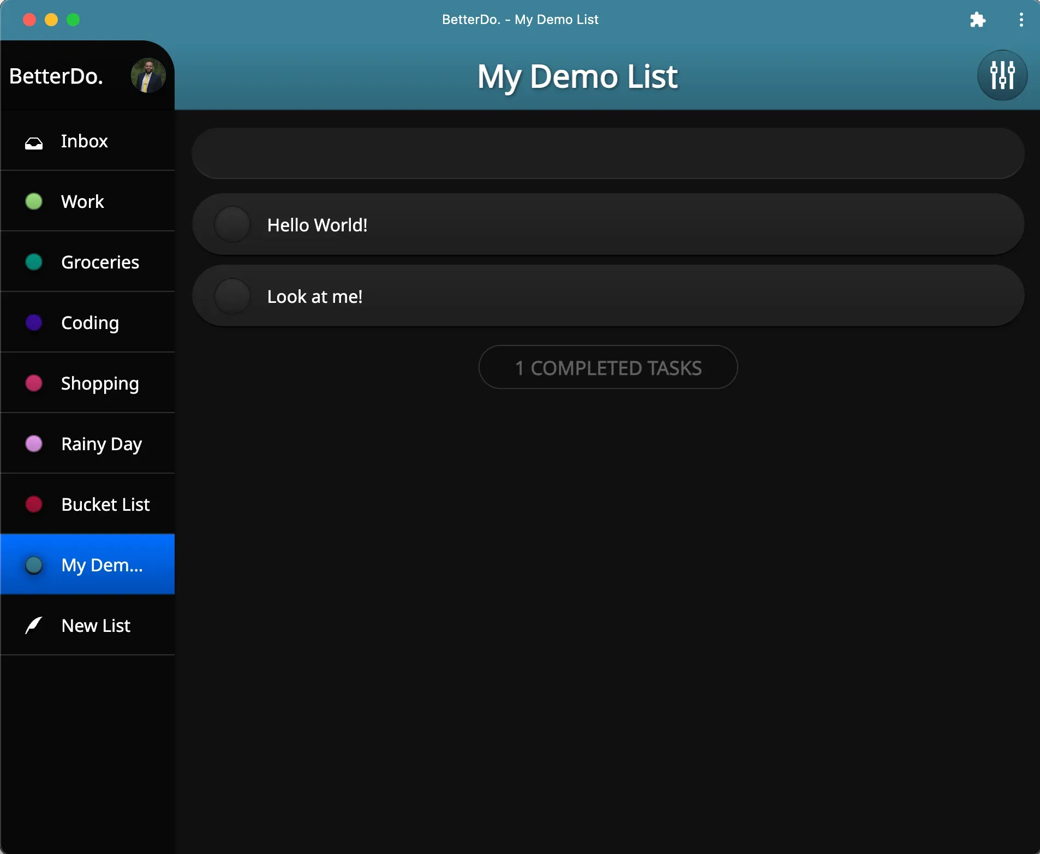Open the list settings sliders icon
1040x854 pixels.
1002,75
